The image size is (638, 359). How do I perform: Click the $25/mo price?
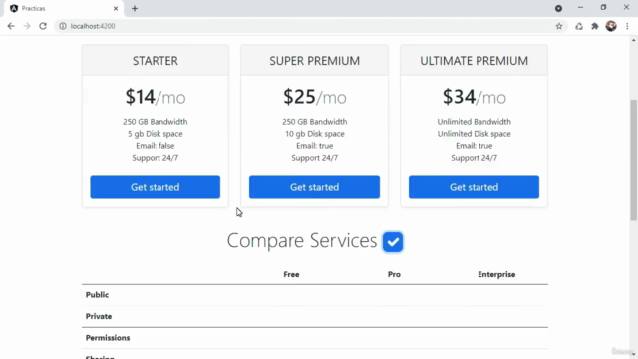[x=315, y=97]
